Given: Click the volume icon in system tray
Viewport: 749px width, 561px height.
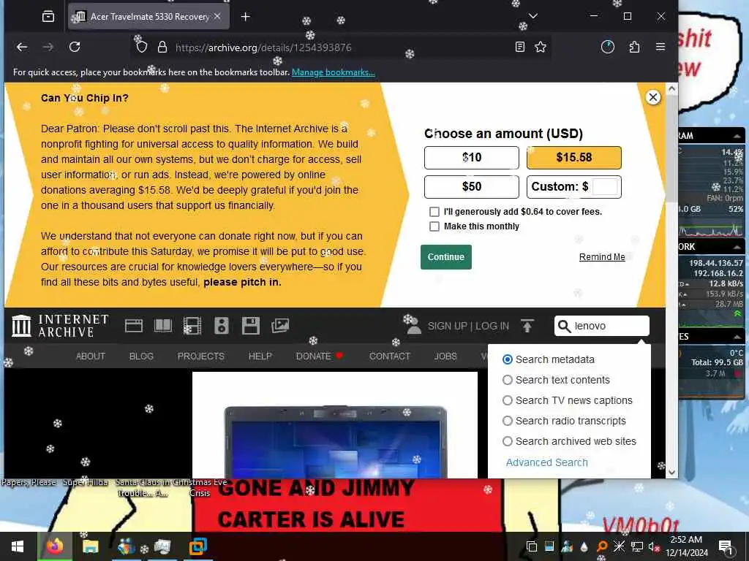Looking at the screenshot, I should coord(653,546).
